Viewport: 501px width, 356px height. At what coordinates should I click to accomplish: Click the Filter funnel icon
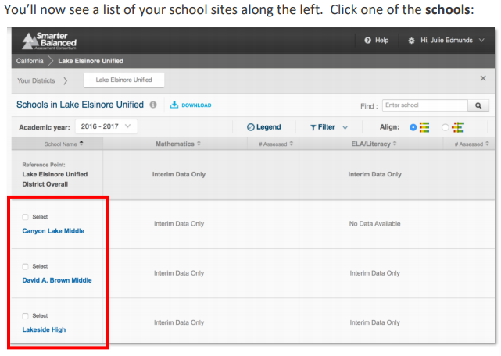(x=313, y=127)
